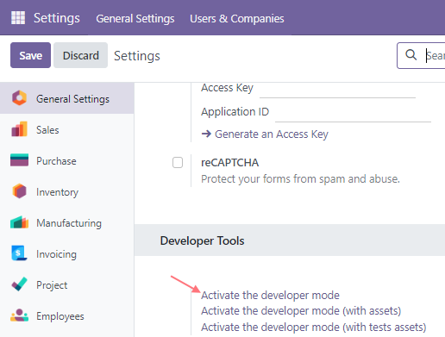Click Activate the developer mode link

coord(270,296)
